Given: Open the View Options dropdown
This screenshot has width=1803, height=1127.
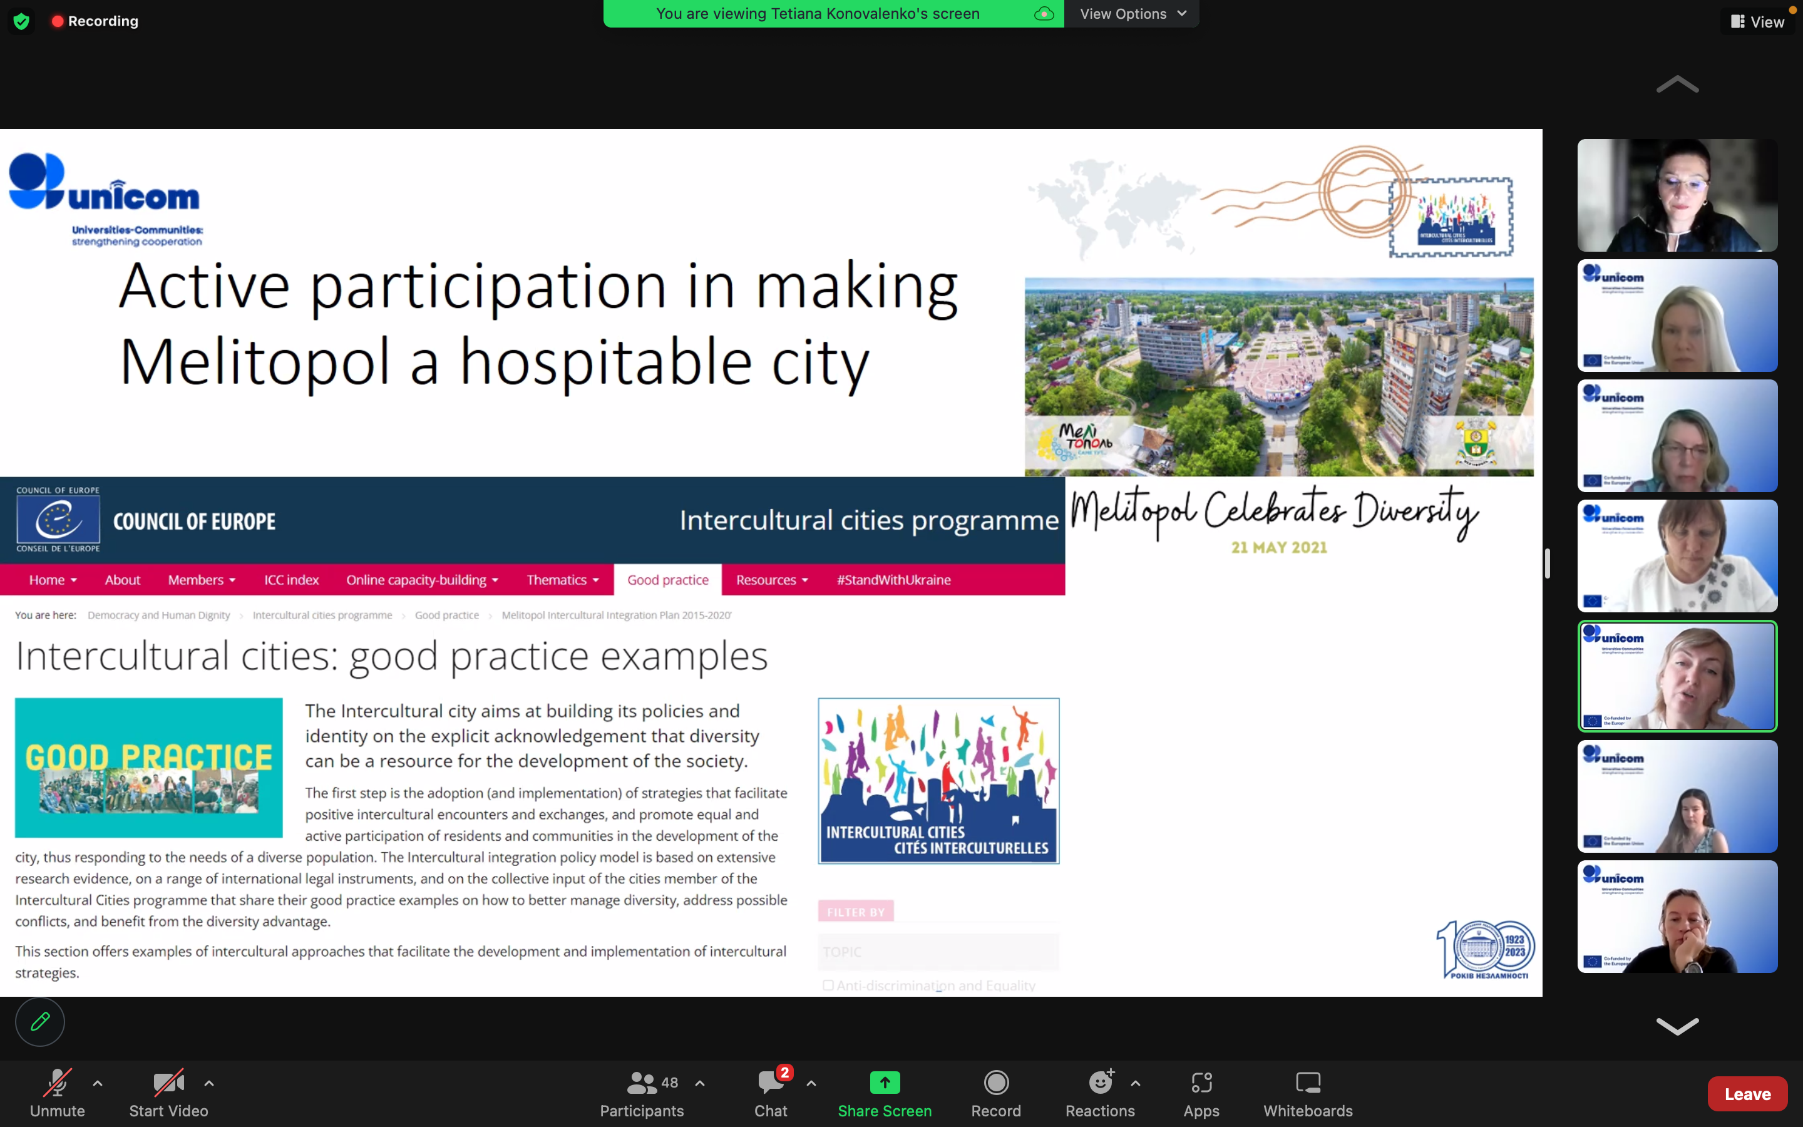Looking at the screenshot, I should [x=1133, y=13].
